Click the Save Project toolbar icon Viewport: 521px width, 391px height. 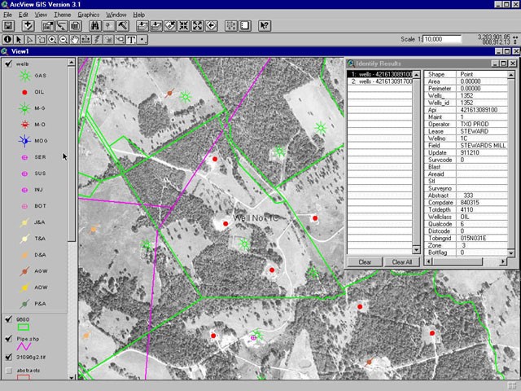pyautogui.click(x=7, y=26)
